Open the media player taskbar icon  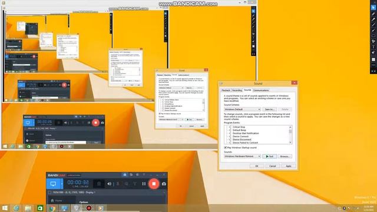101,208
